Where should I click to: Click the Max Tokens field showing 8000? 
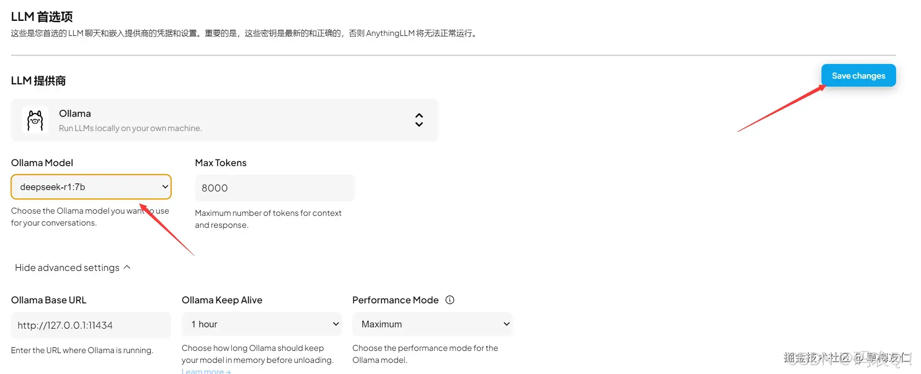pyautogui.click(x=275, y=188)
